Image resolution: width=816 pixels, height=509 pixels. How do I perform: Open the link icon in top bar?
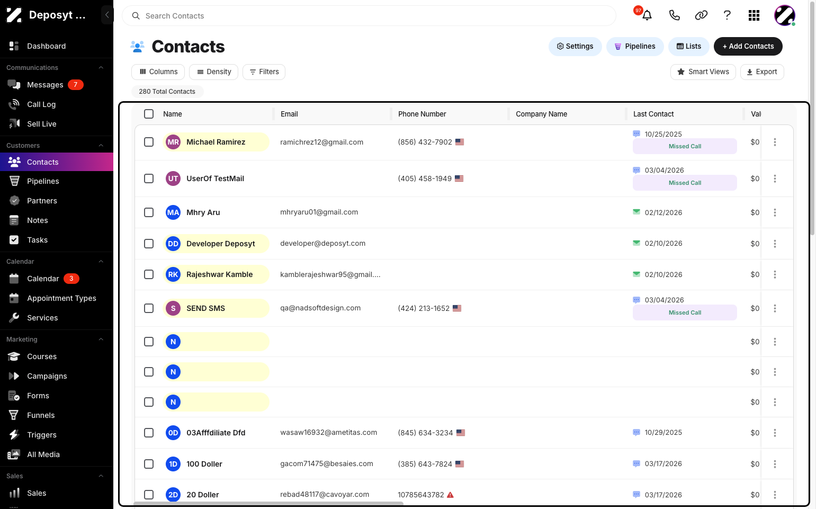point(701,15)
